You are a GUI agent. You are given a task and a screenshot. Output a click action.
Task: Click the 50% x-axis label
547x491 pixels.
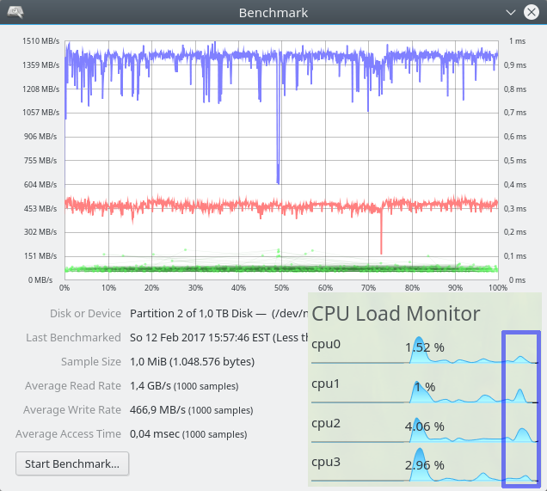click(x=281, y=288)
